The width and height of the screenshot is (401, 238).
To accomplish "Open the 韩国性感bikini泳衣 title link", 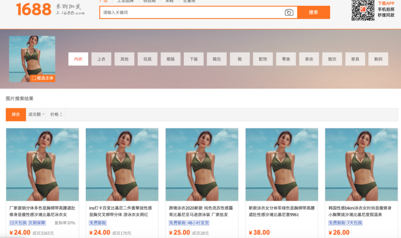I will point(360,211).
